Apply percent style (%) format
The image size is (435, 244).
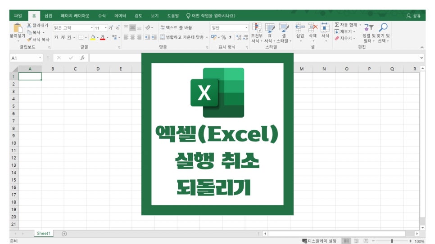(x=224, y=37)
